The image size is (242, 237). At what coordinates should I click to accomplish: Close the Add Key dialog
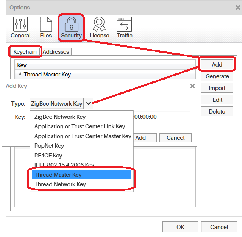point(192,86)
